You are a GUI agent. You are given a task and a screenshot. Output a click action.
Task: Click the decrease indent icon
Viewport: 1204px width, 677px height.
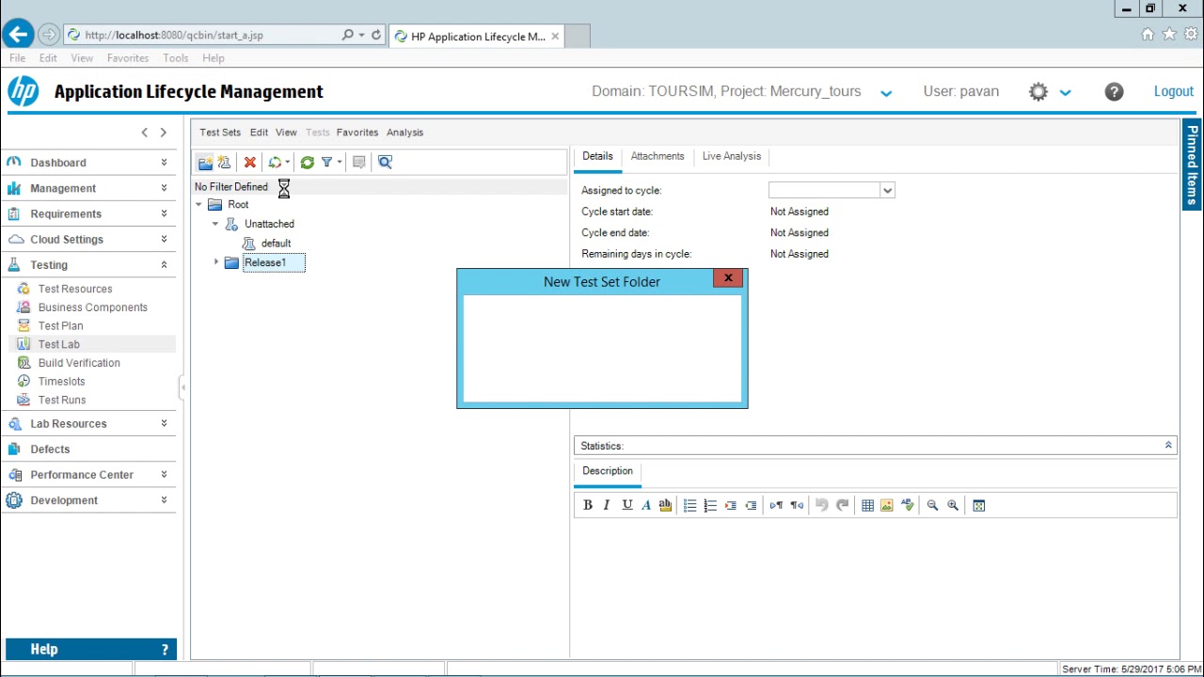[751, 506]
